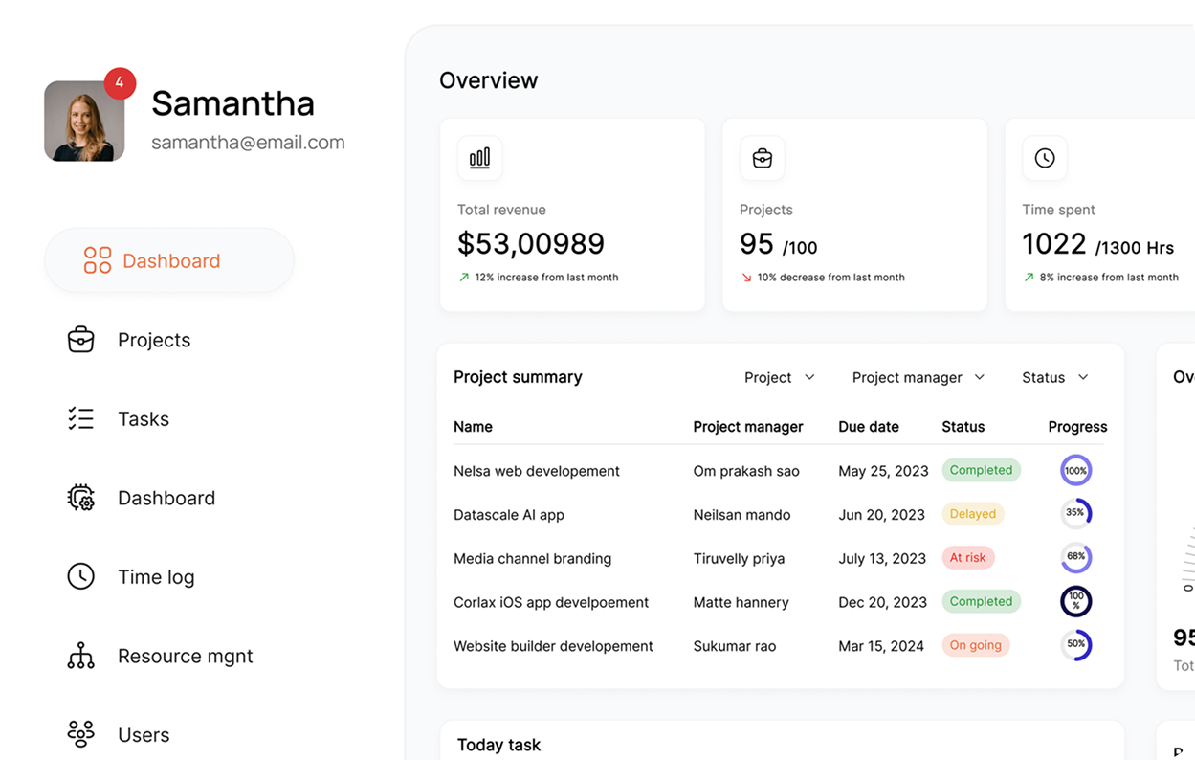The image size is (1195, 760).
Task: Click the clock icon in Time spent card
Action: [1045, 158]
